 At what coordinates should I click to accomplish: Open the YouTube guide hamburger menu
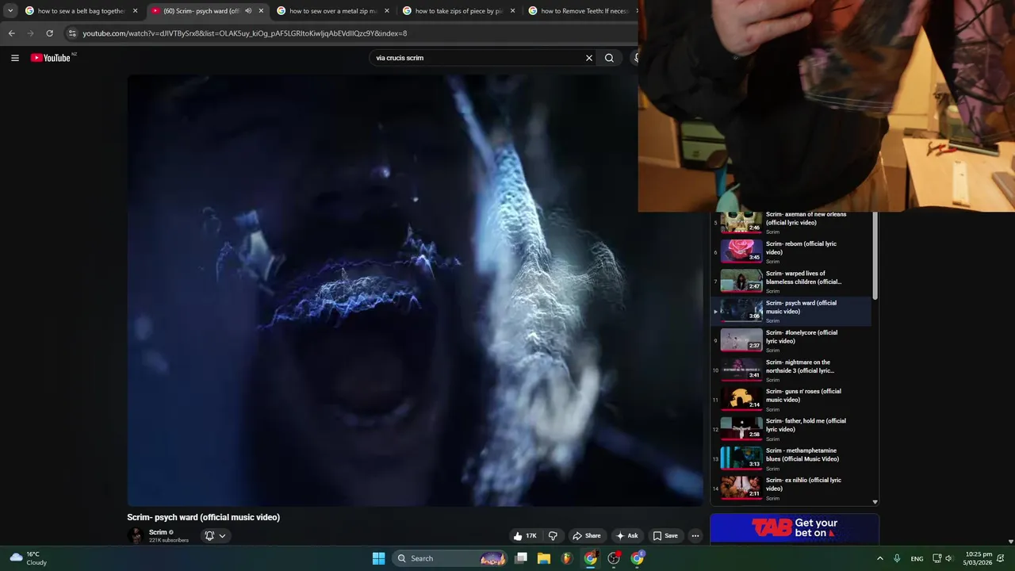click(14, 58)
